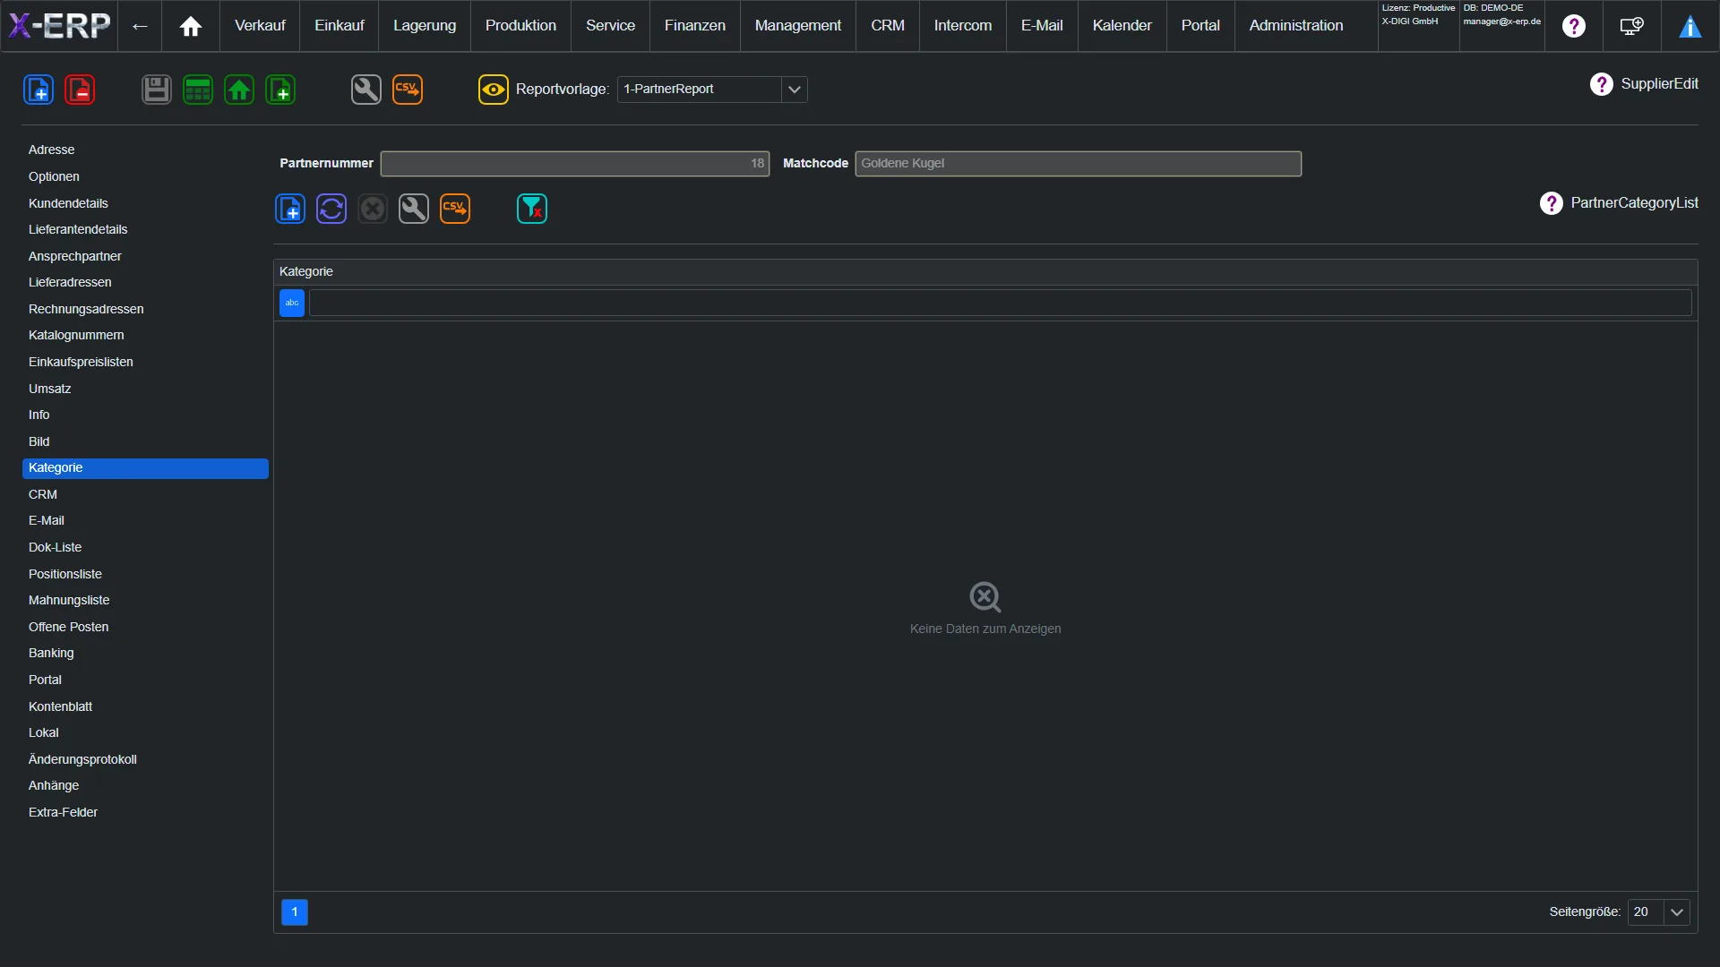Open settings wrench in top toolbar

click(x=366, y=90)
